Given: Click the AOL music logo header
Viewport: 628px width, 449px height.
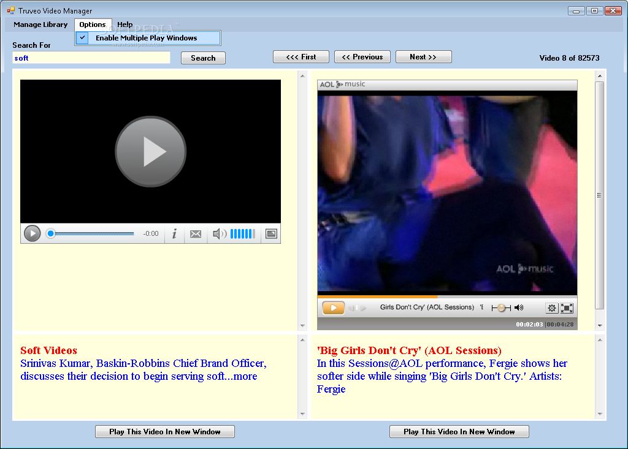Looking at the screenshot, I should pyautogui.click(x=342, y=84).
